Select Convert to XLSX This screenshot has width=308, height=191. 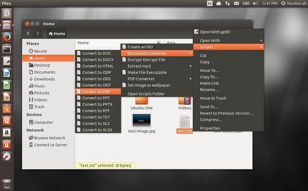tap(98, 130)
